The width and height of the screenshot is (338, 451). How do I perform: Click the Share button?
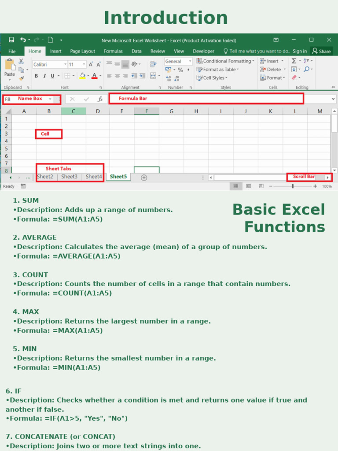[322, 51]
